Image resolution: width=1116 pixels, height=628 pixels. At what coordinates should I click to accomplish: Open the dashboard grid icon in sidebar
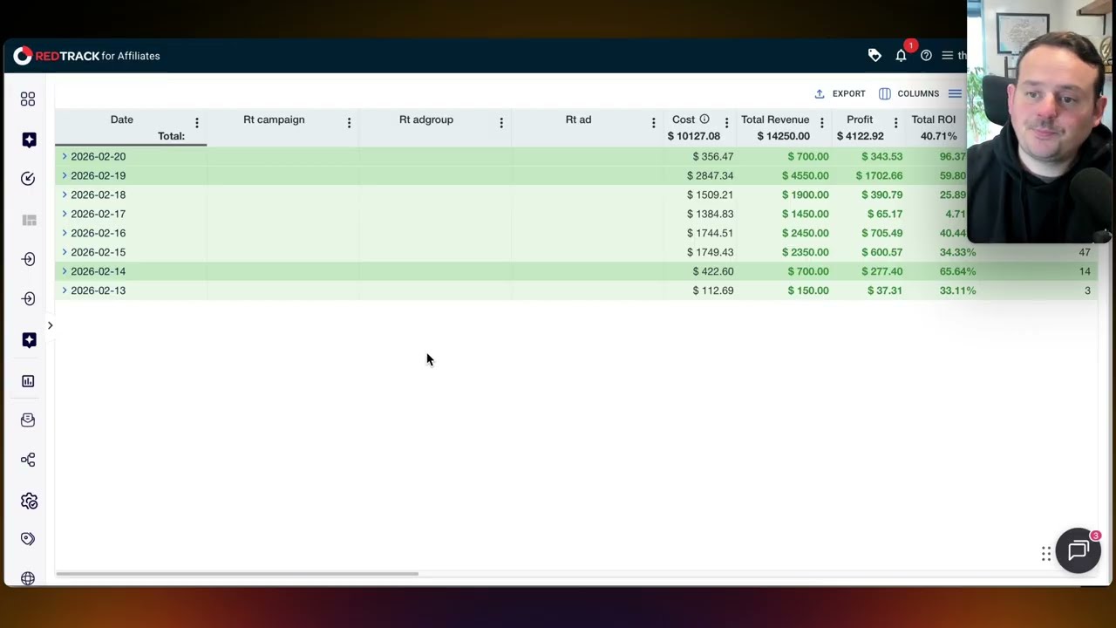(x=28, y=99)
